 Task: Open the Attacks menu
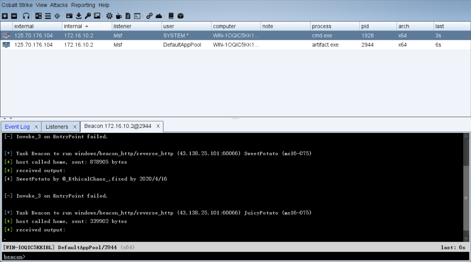59,5
